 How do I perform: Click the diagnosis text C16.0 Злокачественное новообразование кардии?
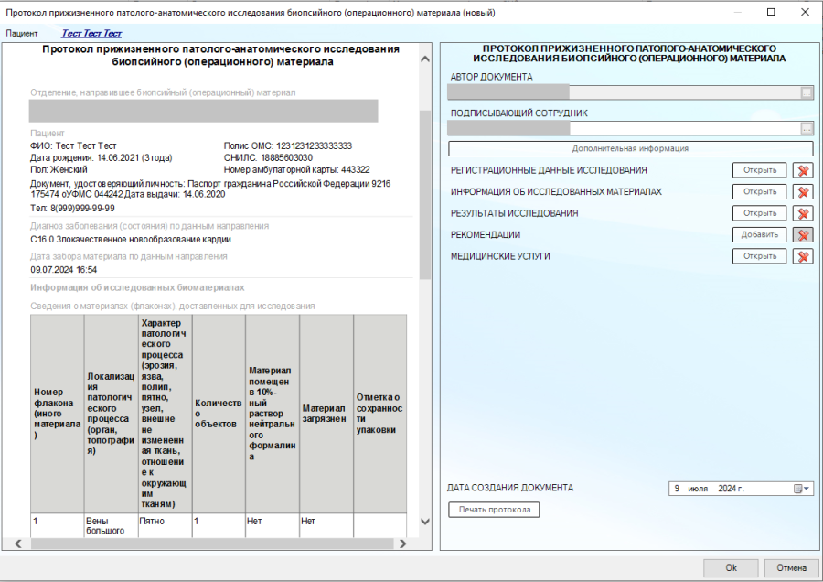click(131, 240)
